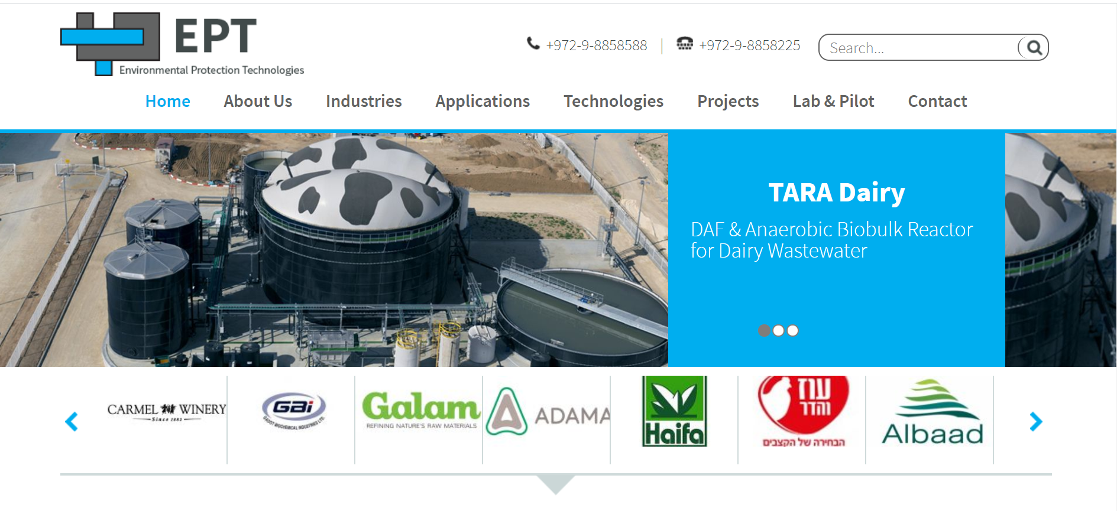
Task: Click the cow-patterned reactor slide image
Action: tap(334, 250)
